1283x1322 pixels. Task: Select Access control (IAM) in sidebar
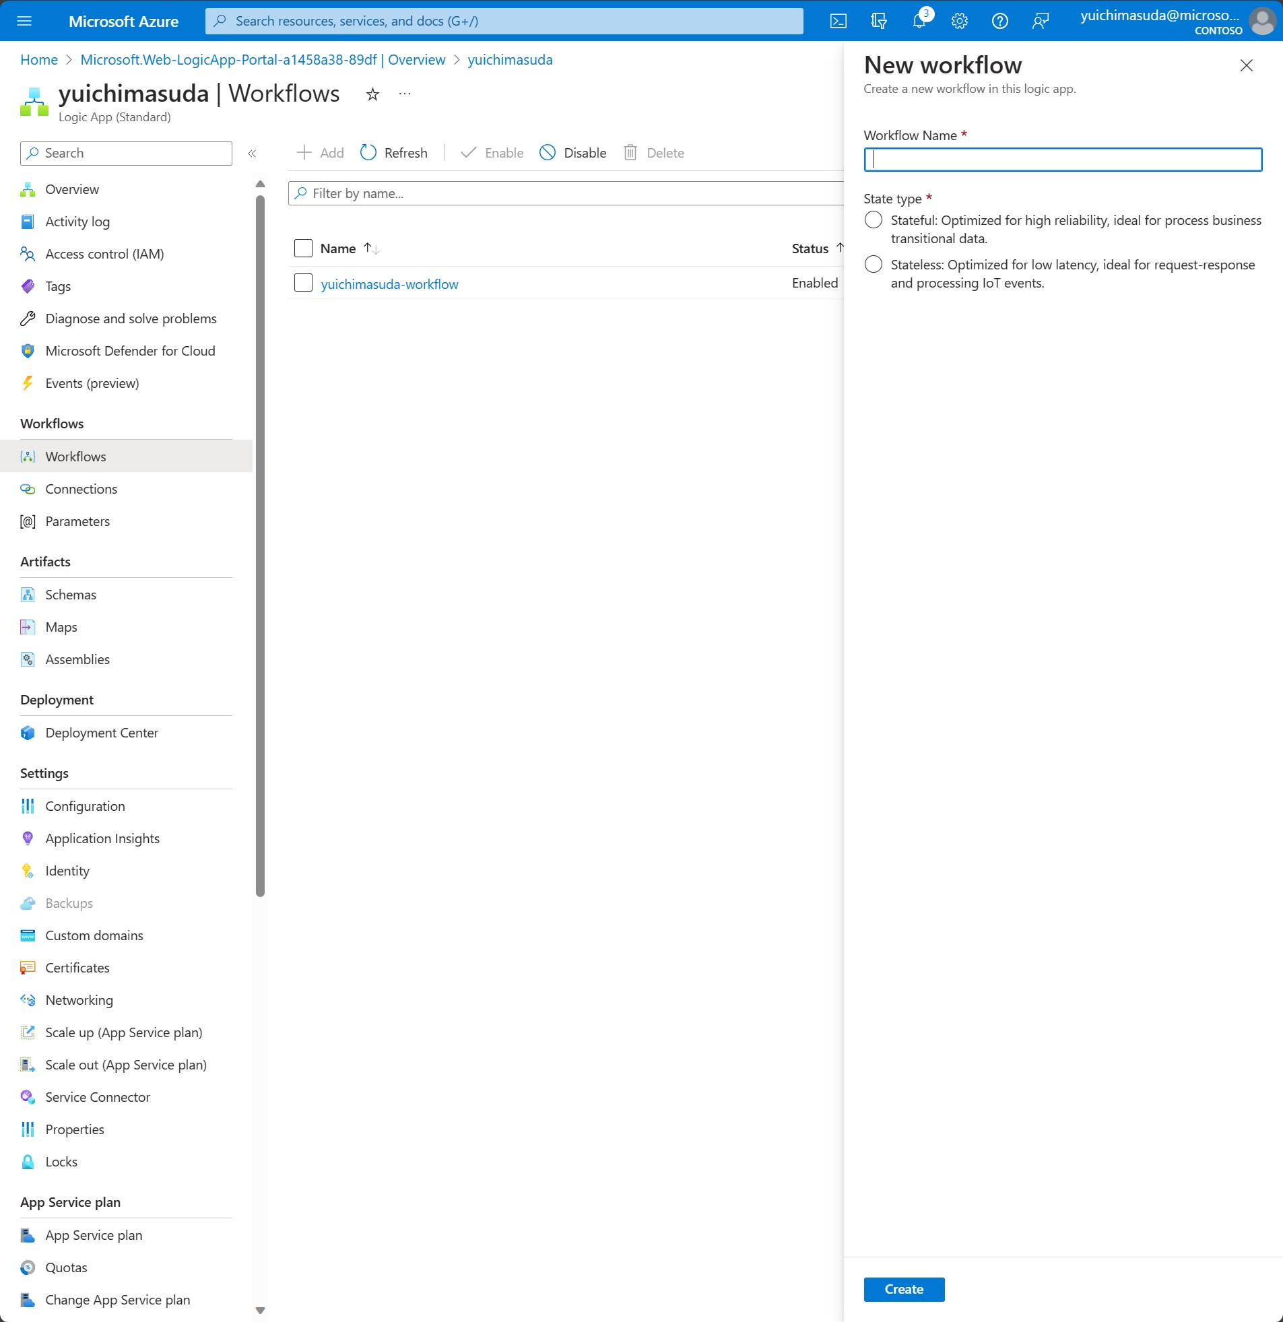click(x=104, y=254)
